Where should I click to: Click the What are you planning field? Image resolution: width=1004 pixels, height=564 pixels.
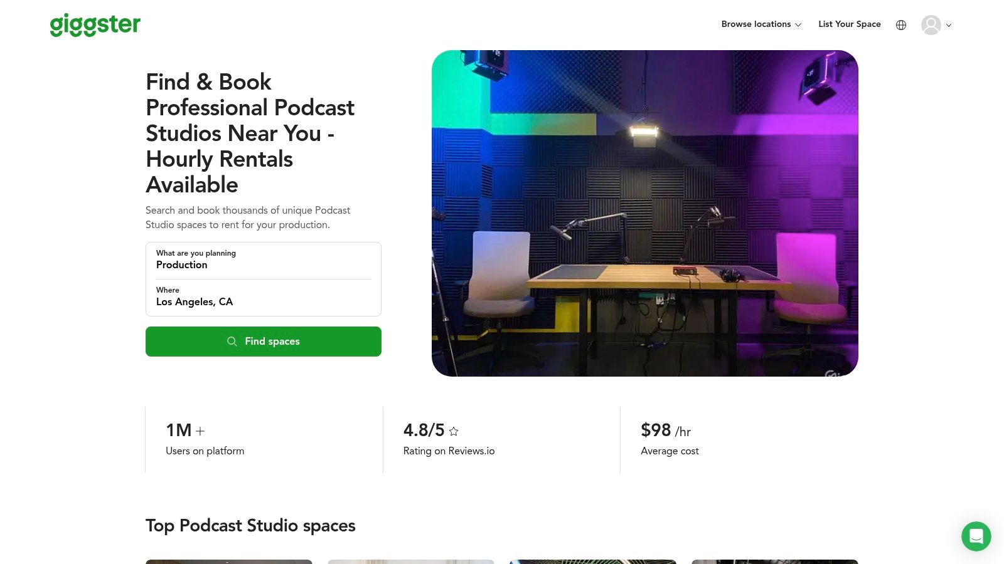point(264,260)
